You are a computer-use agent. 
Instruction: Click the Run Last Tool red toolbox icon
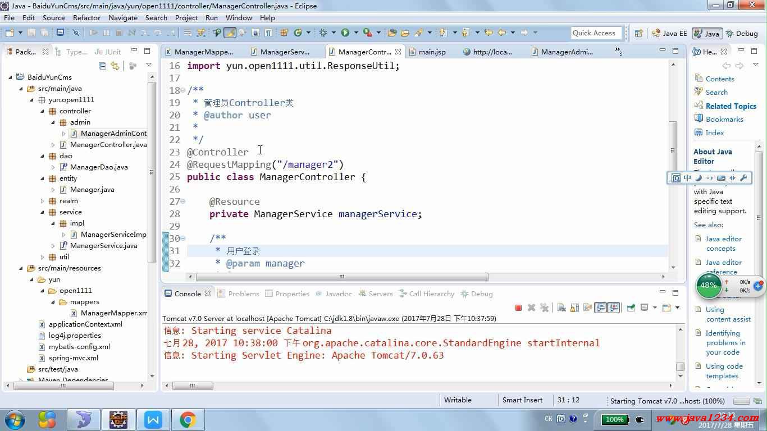[x=368, y=33]
